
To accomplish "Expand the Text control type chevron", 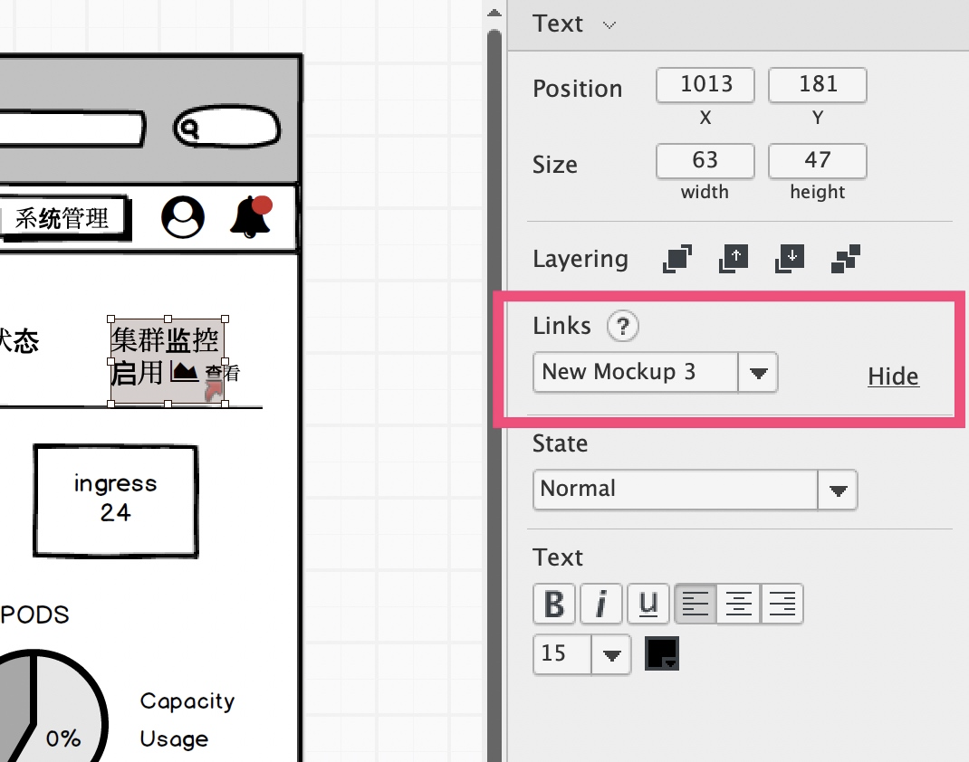I will click(x=609, y=25).
